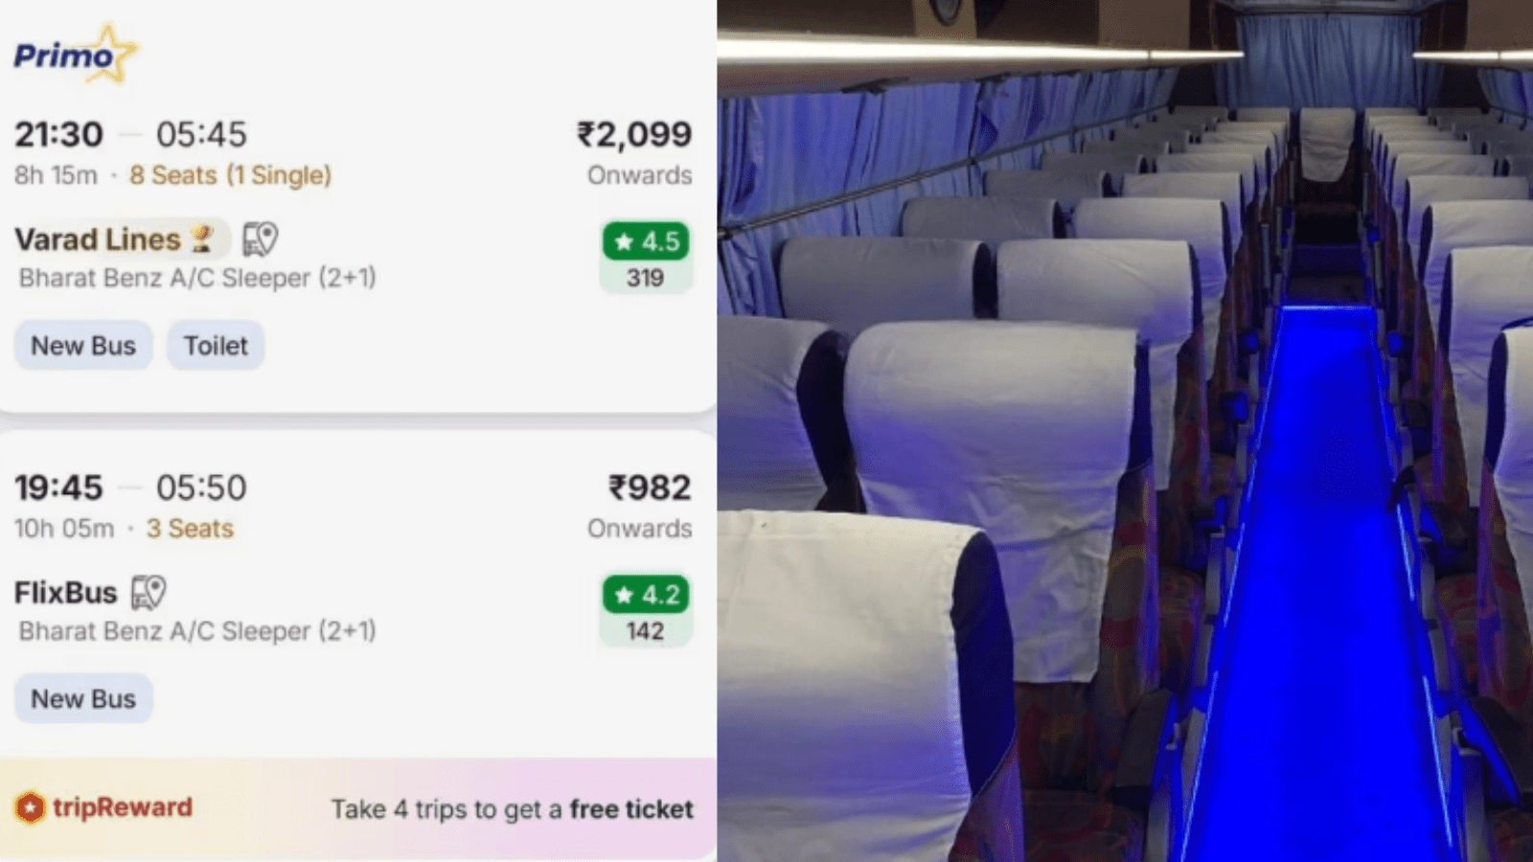Click the ₹2,099 fare price
Viewport: 1533px width, 862px height.
click(633, 134)
